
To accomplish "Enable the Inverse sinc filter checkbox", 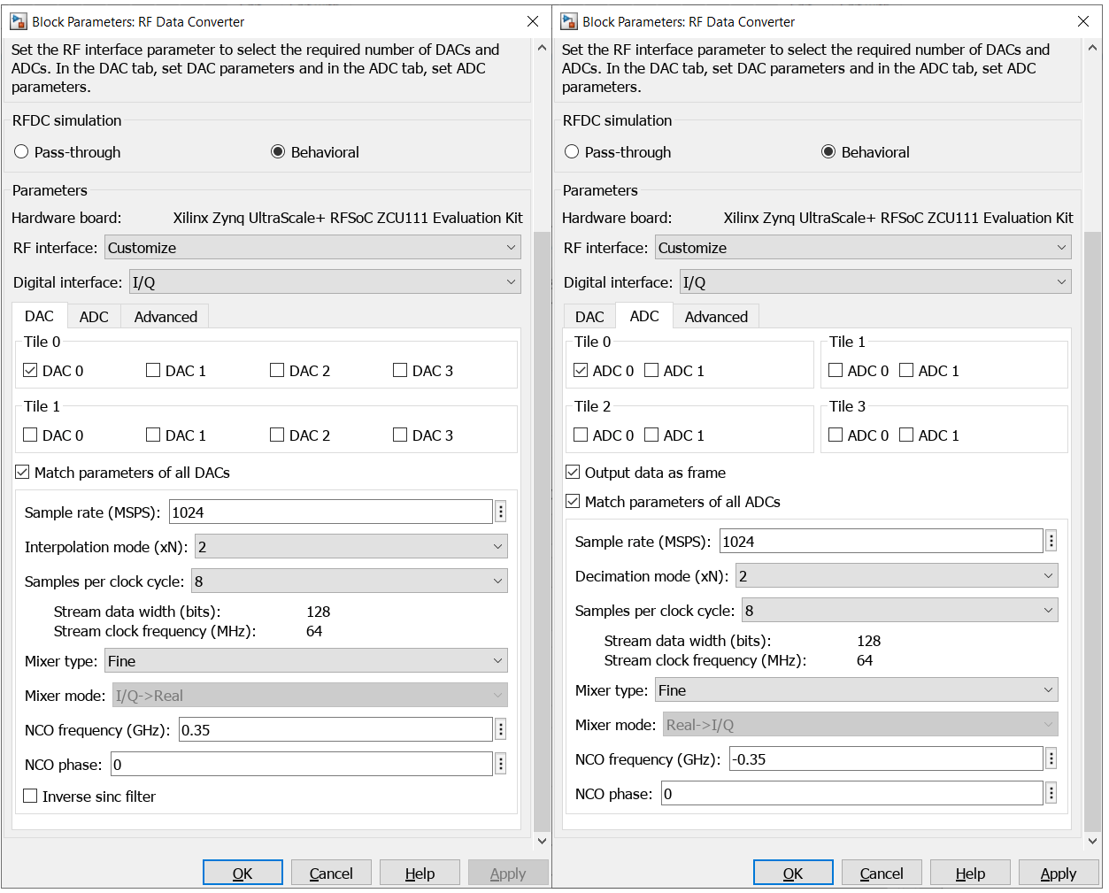I will 30,796.
